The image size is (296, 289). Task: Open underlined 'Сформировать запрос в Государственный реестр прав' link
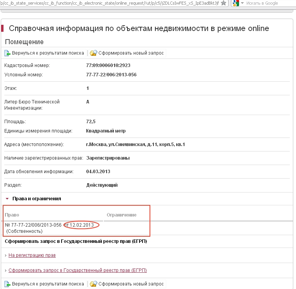77,270
